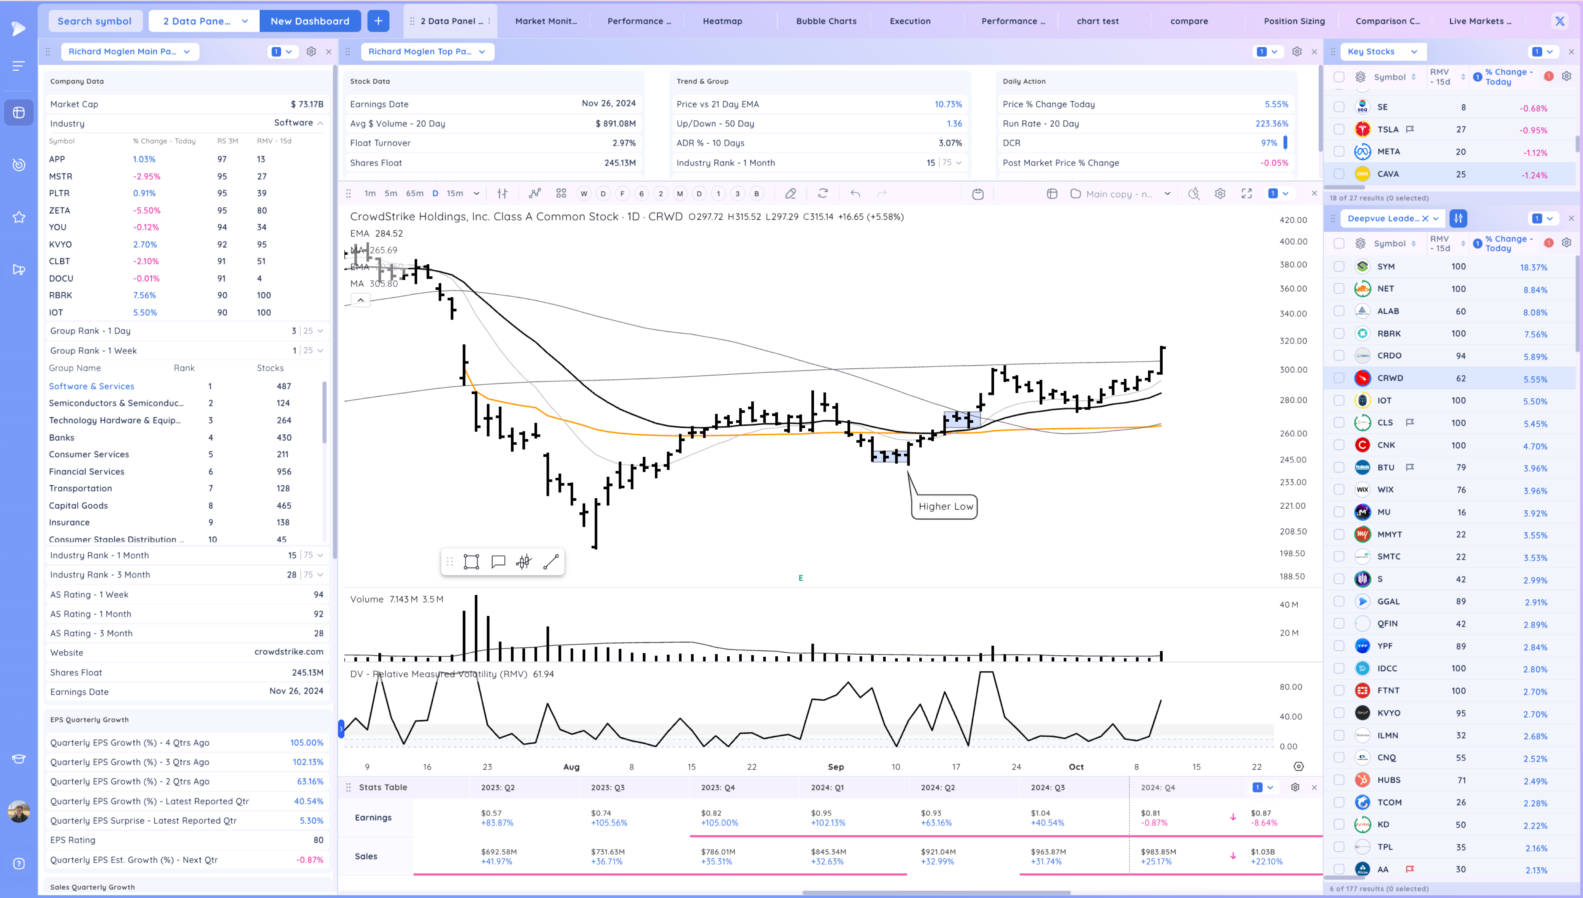Click the Search symbol field
The image size is (1583, 898).
(x=95, y=21)
